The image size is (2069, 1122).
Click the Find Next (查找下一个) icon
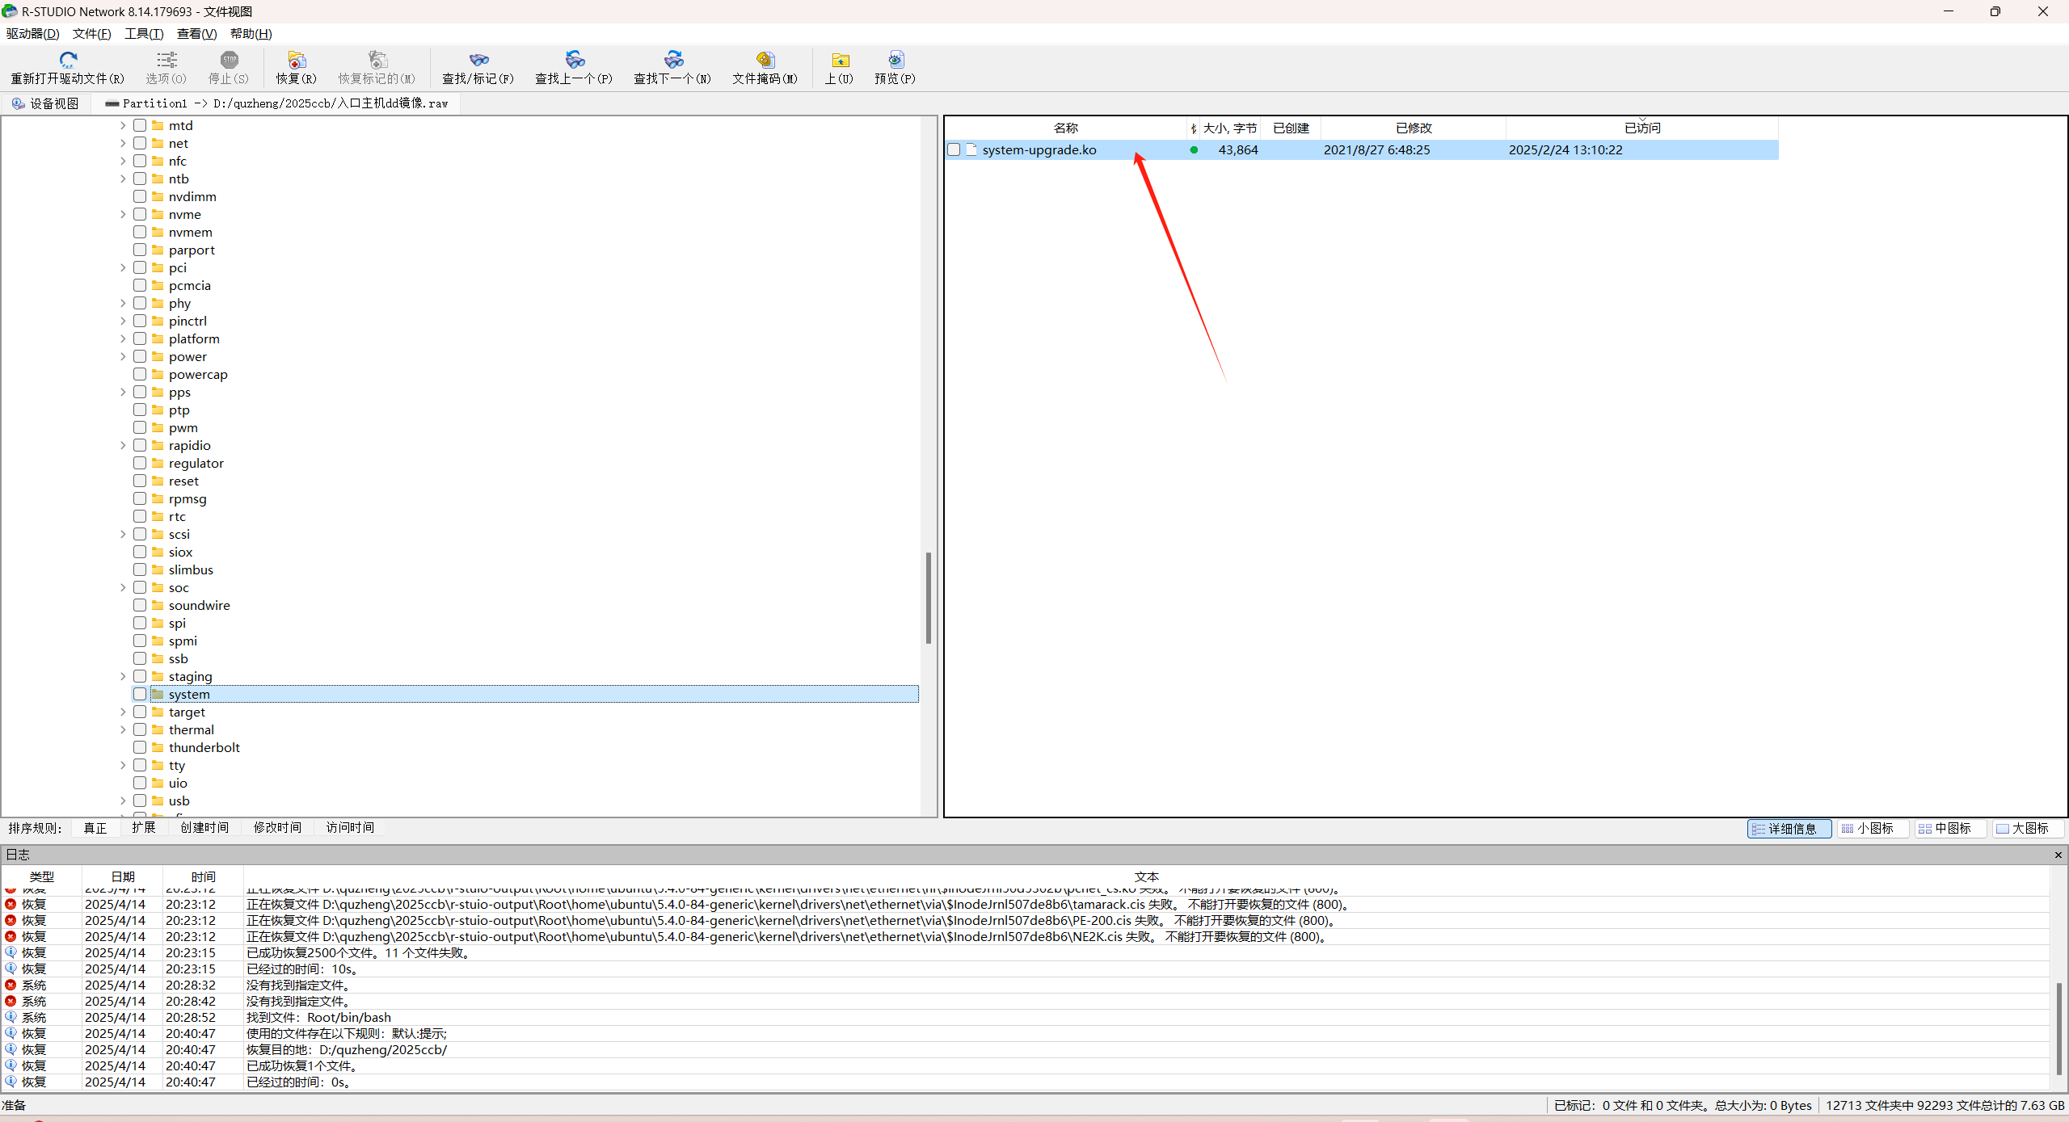pos(673,60)
